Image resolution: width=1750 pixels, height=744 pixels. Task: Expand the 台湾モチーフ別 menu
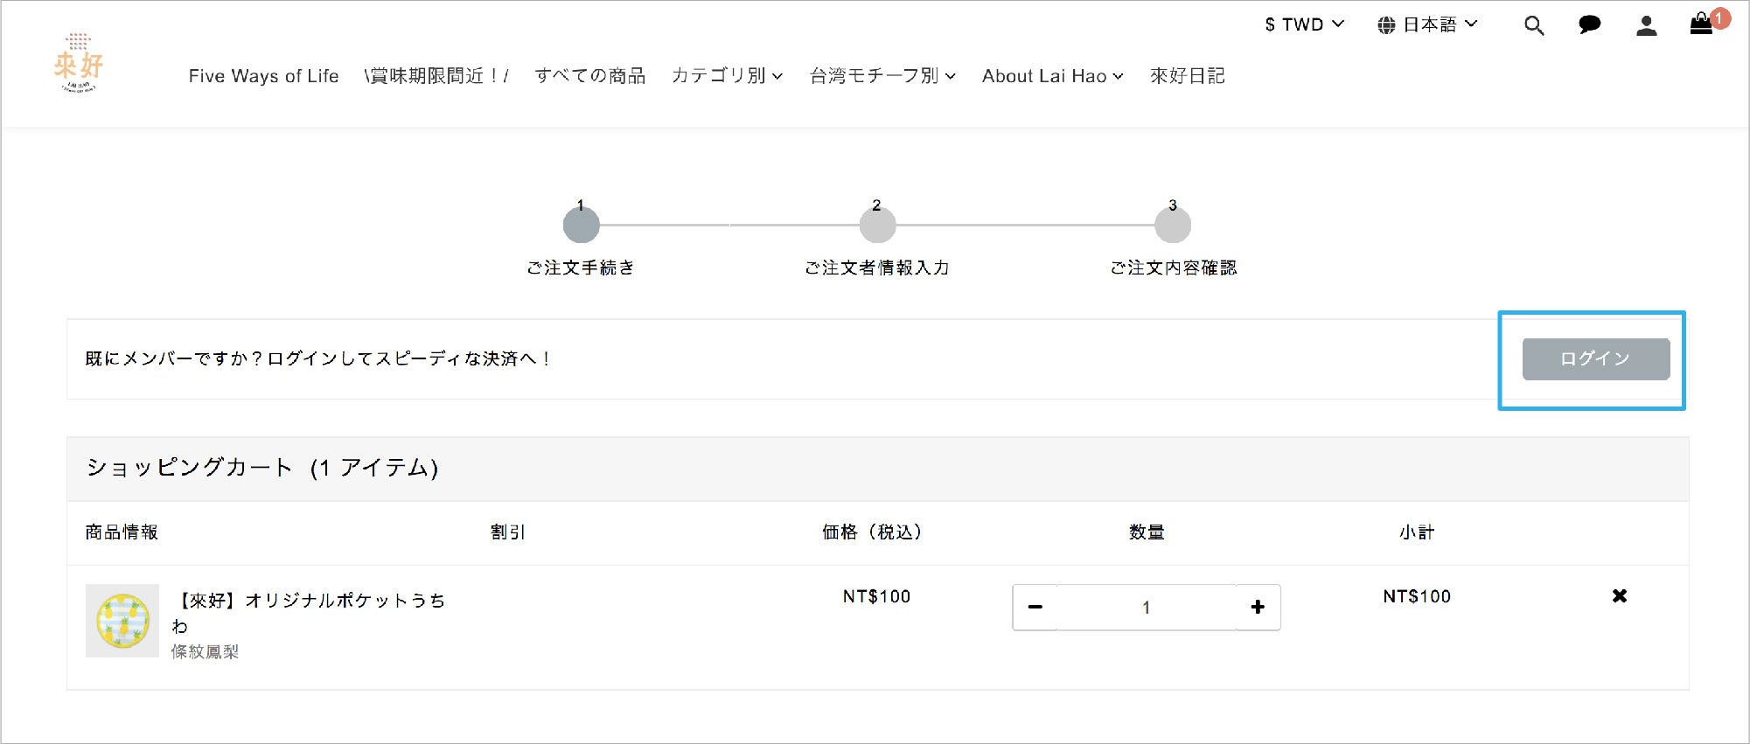882,76
